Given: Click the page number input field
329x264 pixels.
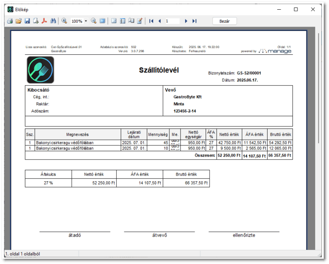Looking at the screenshot, I should click(x=172, y=21).
